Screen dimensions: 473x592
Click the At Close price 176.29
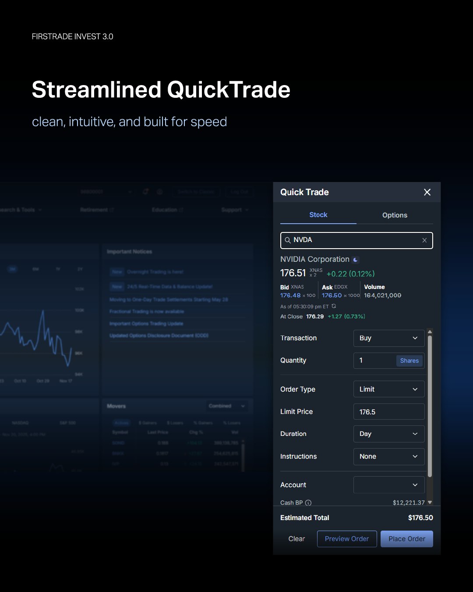[315, 316]
